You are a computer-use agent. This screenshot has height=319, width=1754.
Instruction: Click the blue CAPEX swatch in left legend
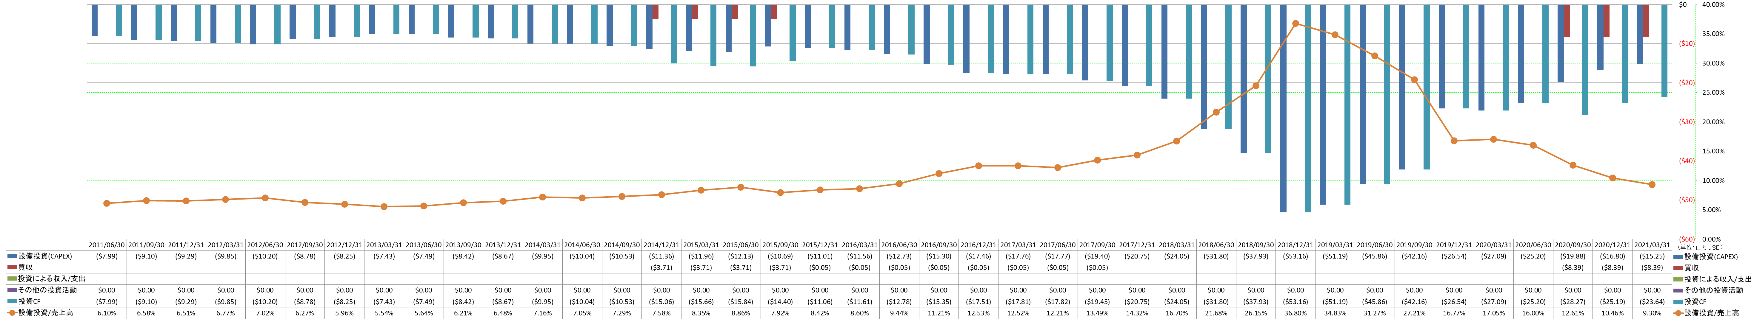click(12, 256)
